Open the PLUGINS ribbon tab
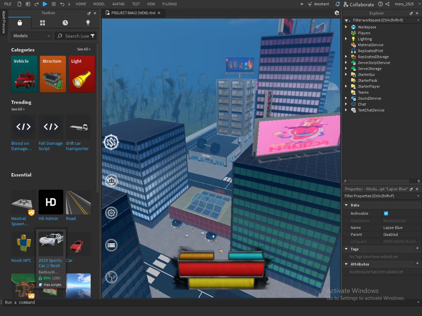The image size is (422, 316). (x=170, y=4)
